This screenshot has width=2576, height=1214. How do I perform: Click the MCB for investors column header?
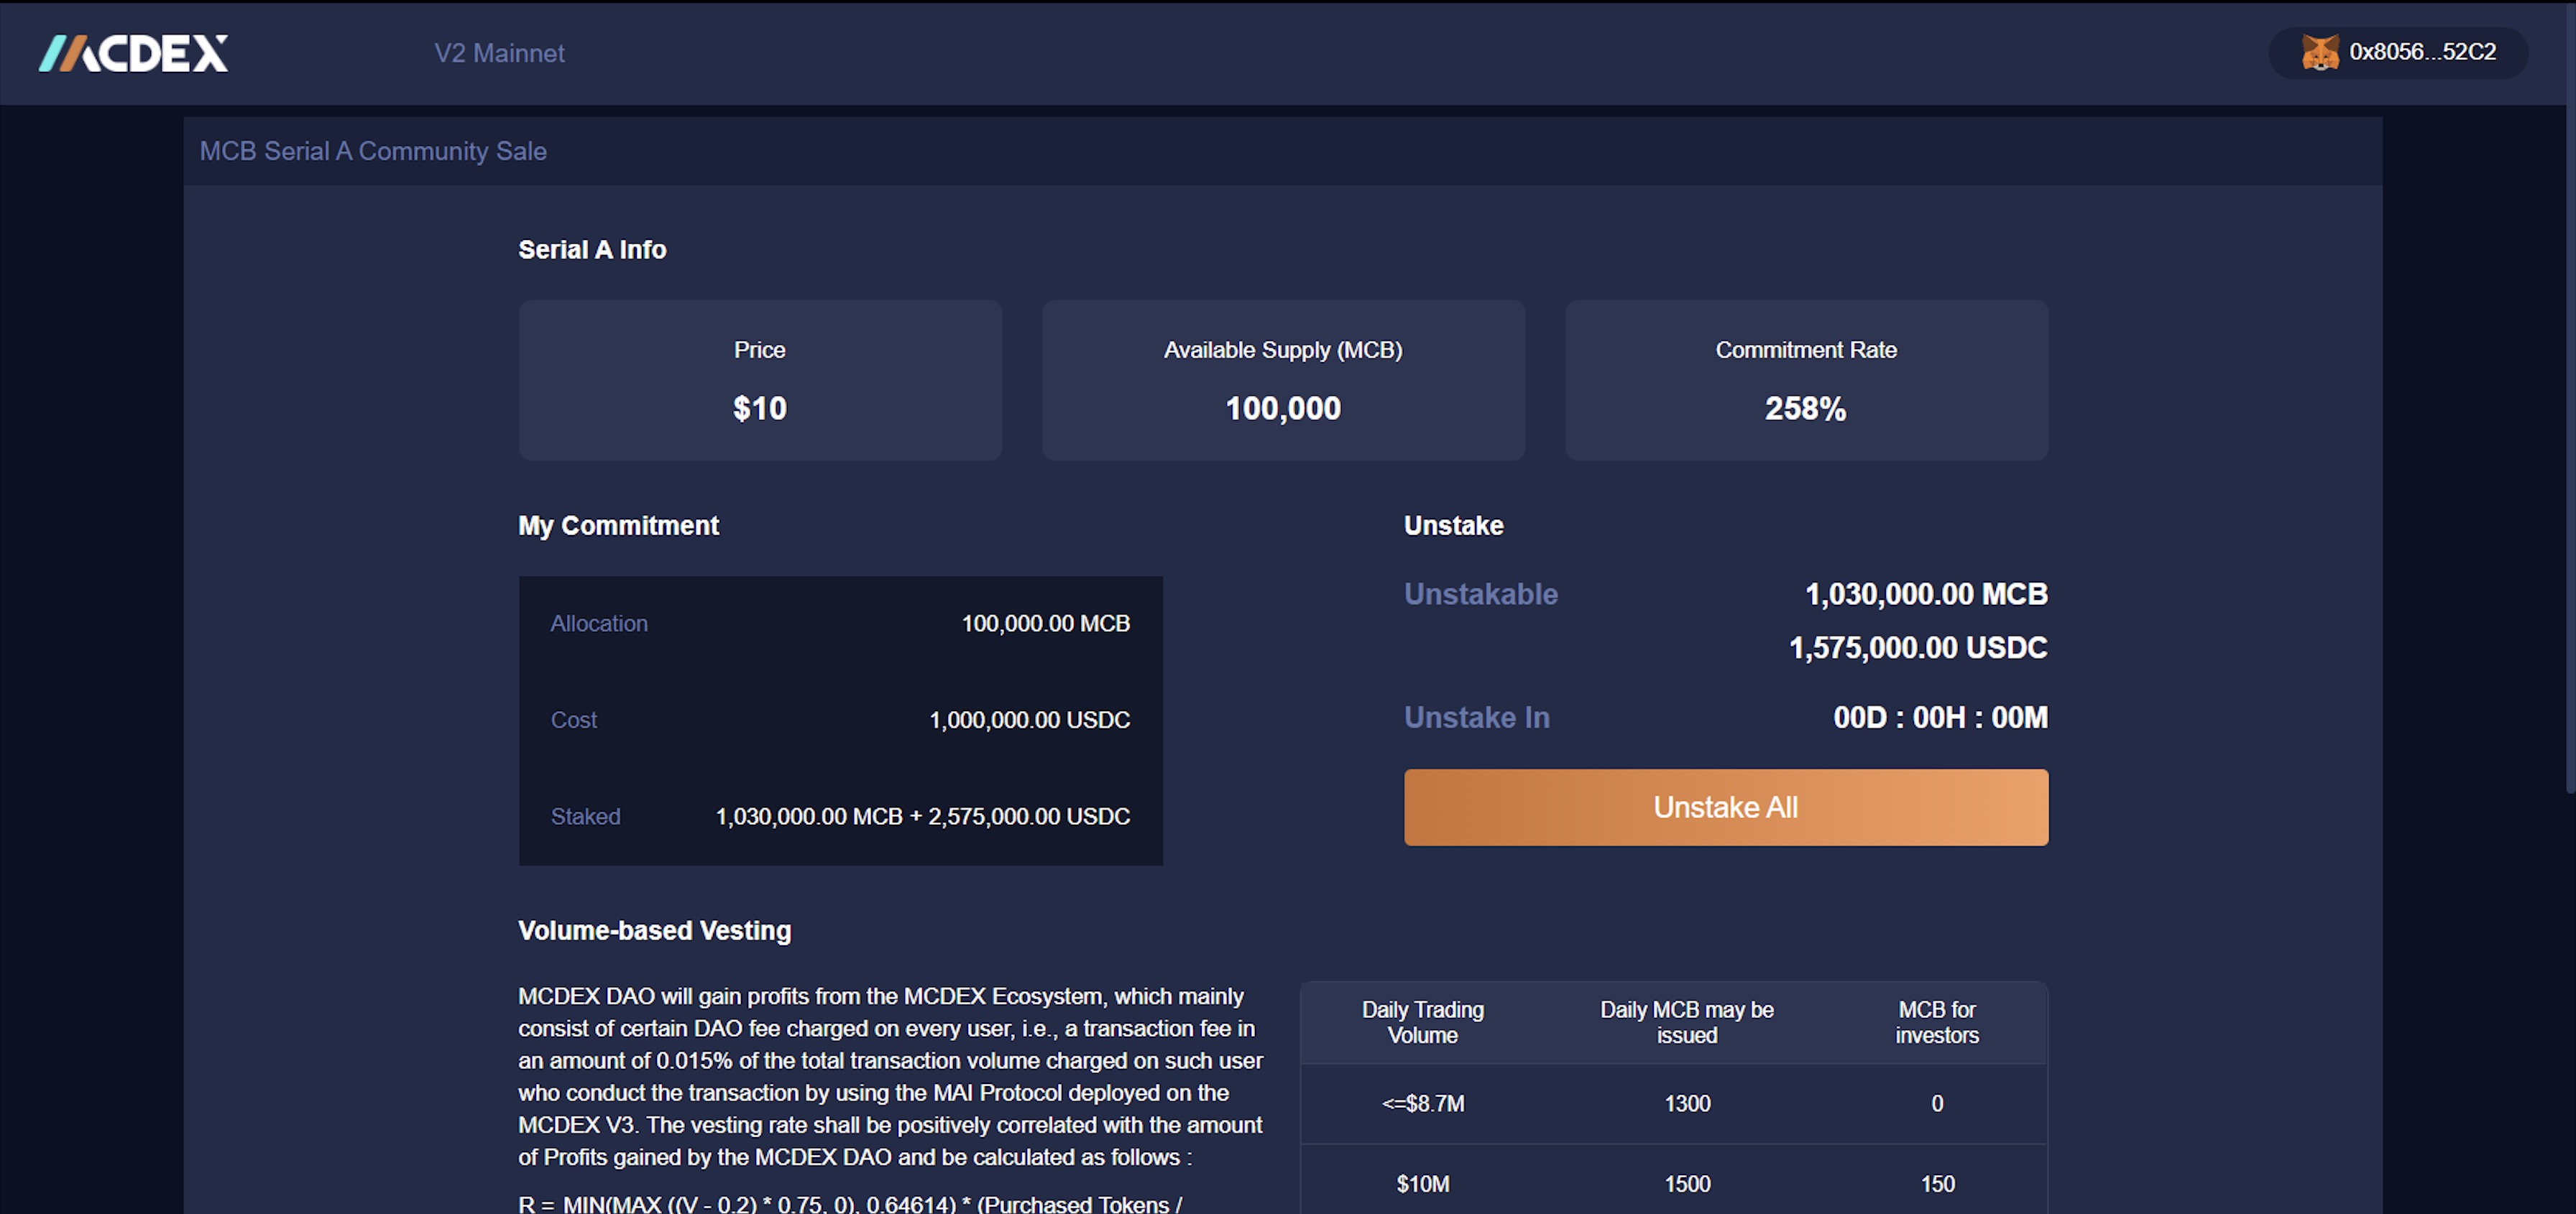(x=1937, y=1022)
